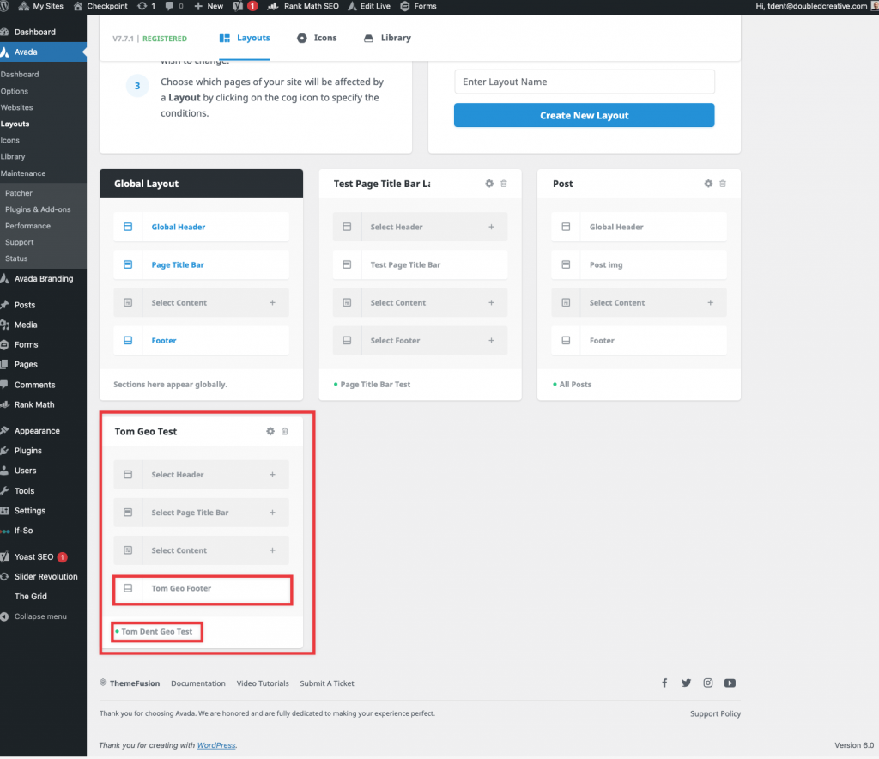Add page title bar to Tom Geo Test
879x759 pixels.
272,513
